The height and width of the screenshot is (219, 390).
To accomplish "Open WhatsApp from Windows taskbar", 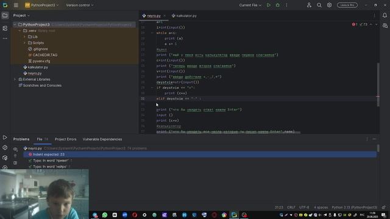I will point(105,215).
